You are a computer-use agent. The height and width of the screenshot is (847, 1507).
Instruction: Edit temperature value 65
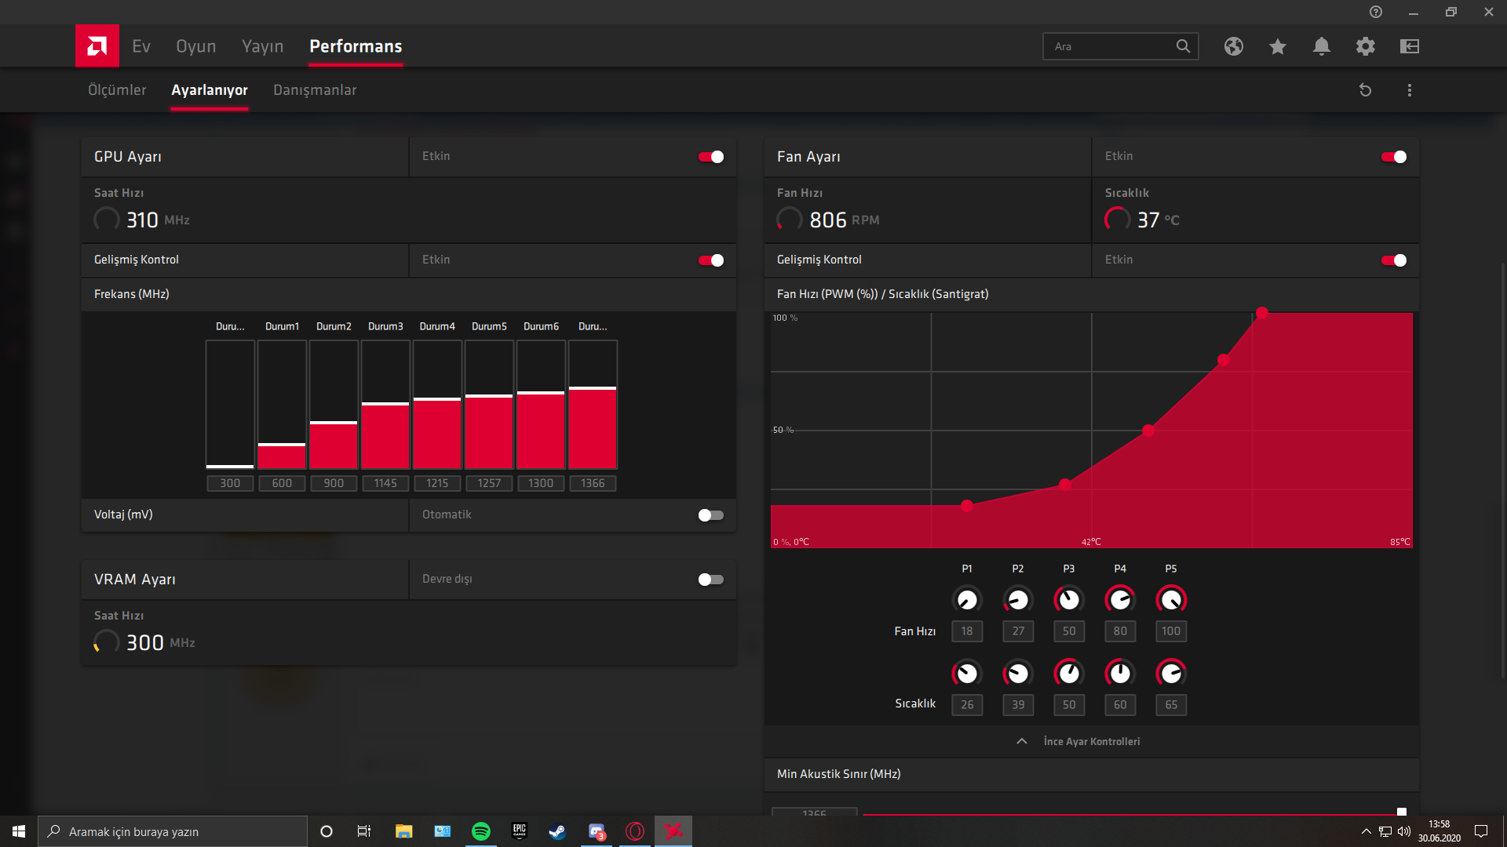(1171, 704)
